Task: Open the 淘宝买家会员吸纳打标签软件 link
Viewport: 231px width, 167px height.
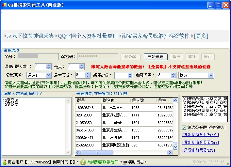Action: [x=156, y=36]
